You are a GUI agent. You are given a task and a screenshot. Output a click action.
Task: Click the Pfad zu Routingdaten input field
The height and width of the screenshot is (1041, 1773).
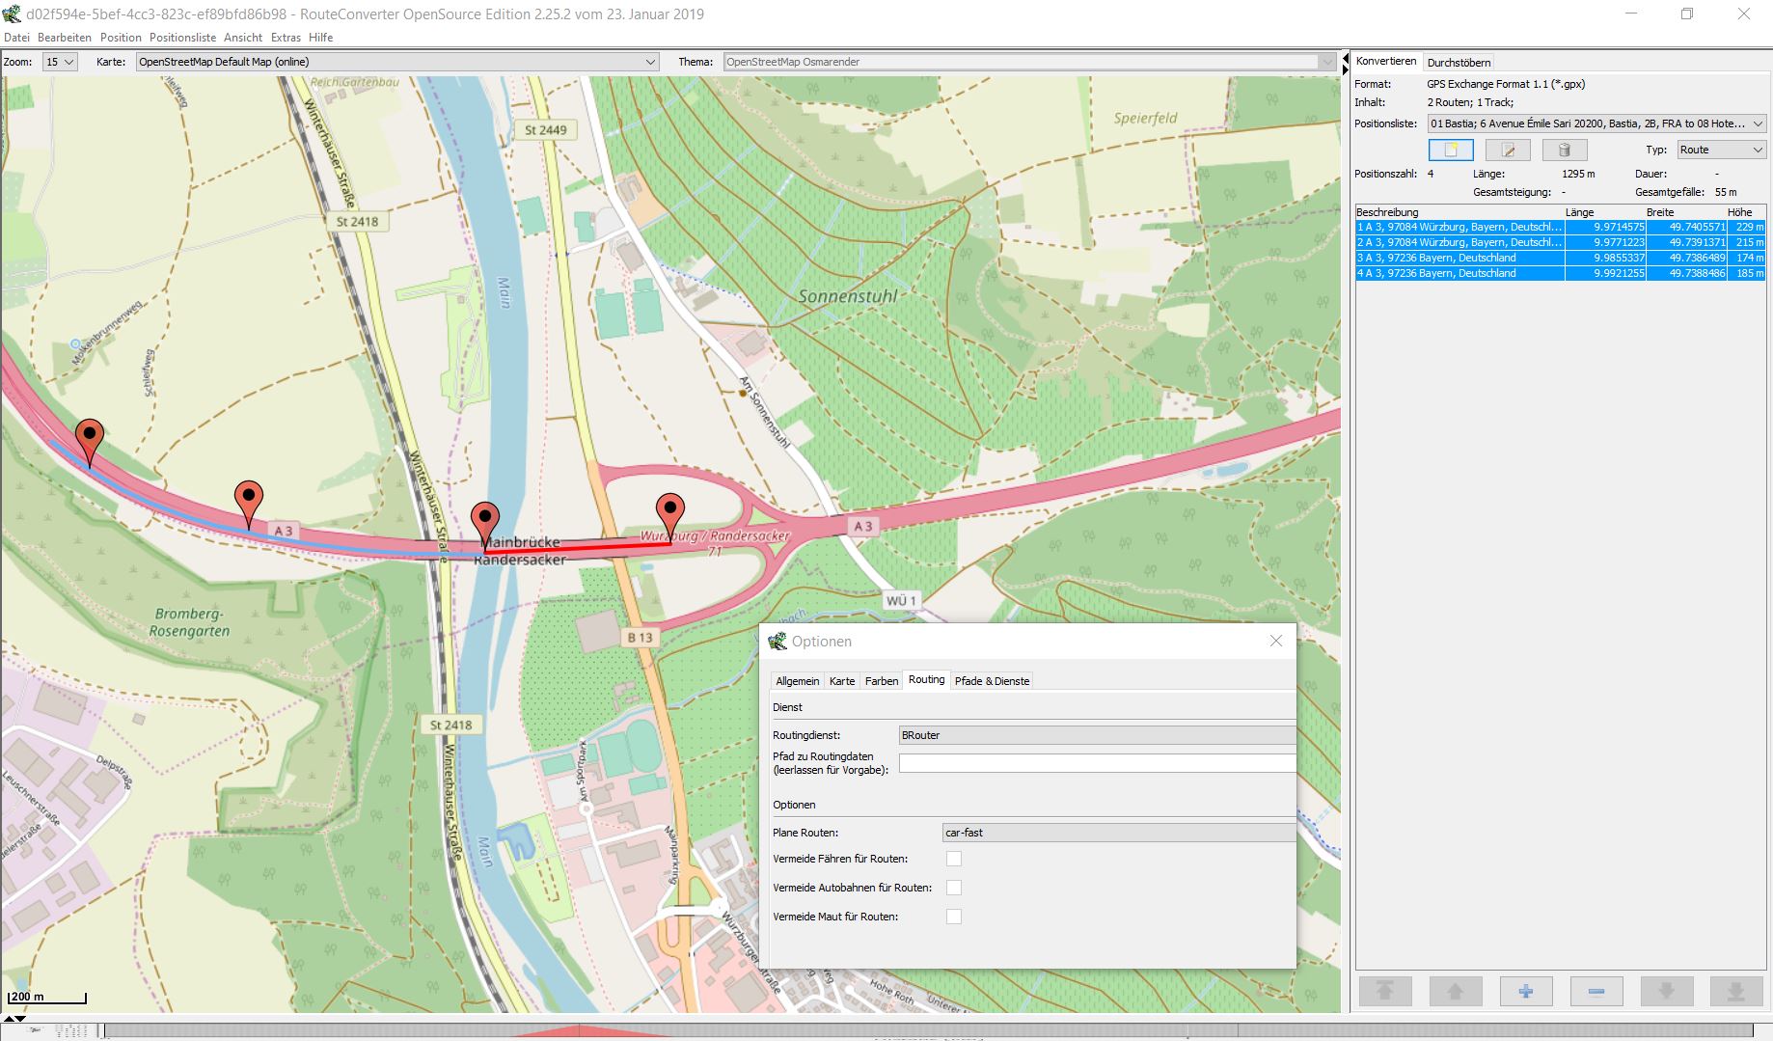point(1096,763)
